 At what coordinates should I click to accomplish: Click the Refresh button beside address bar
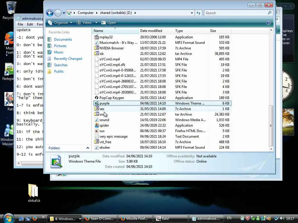(198, 13)
